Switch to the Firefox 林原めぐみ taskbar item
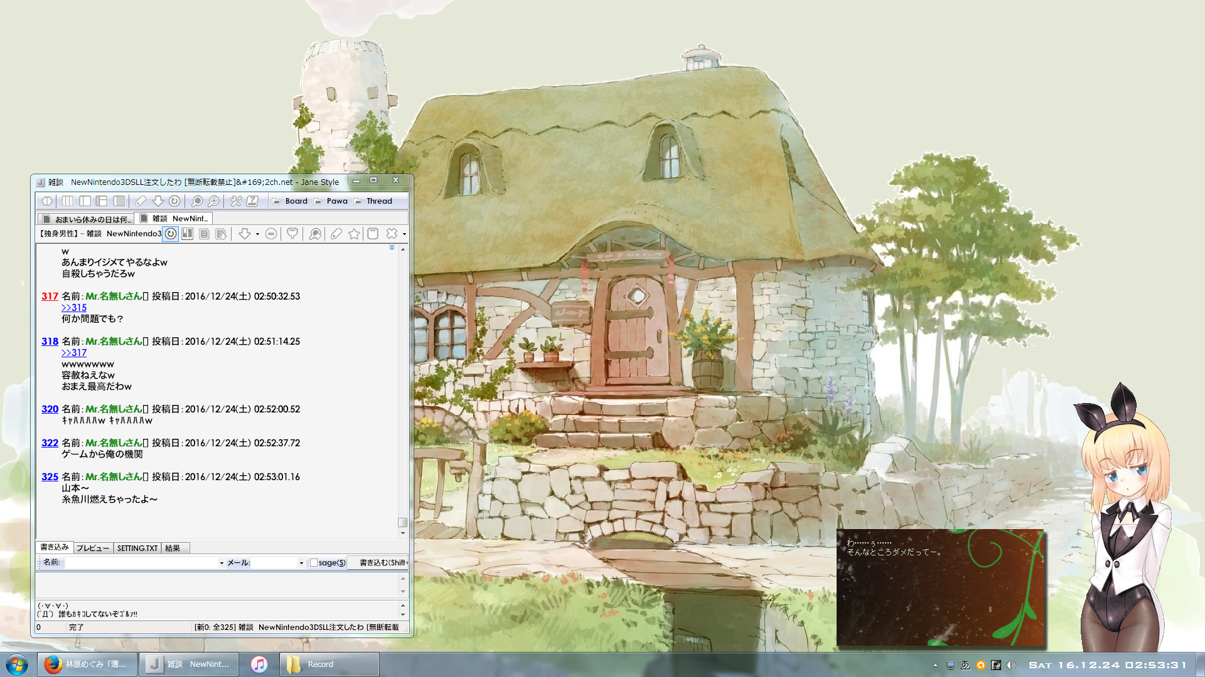 click(x=87, y=664)
